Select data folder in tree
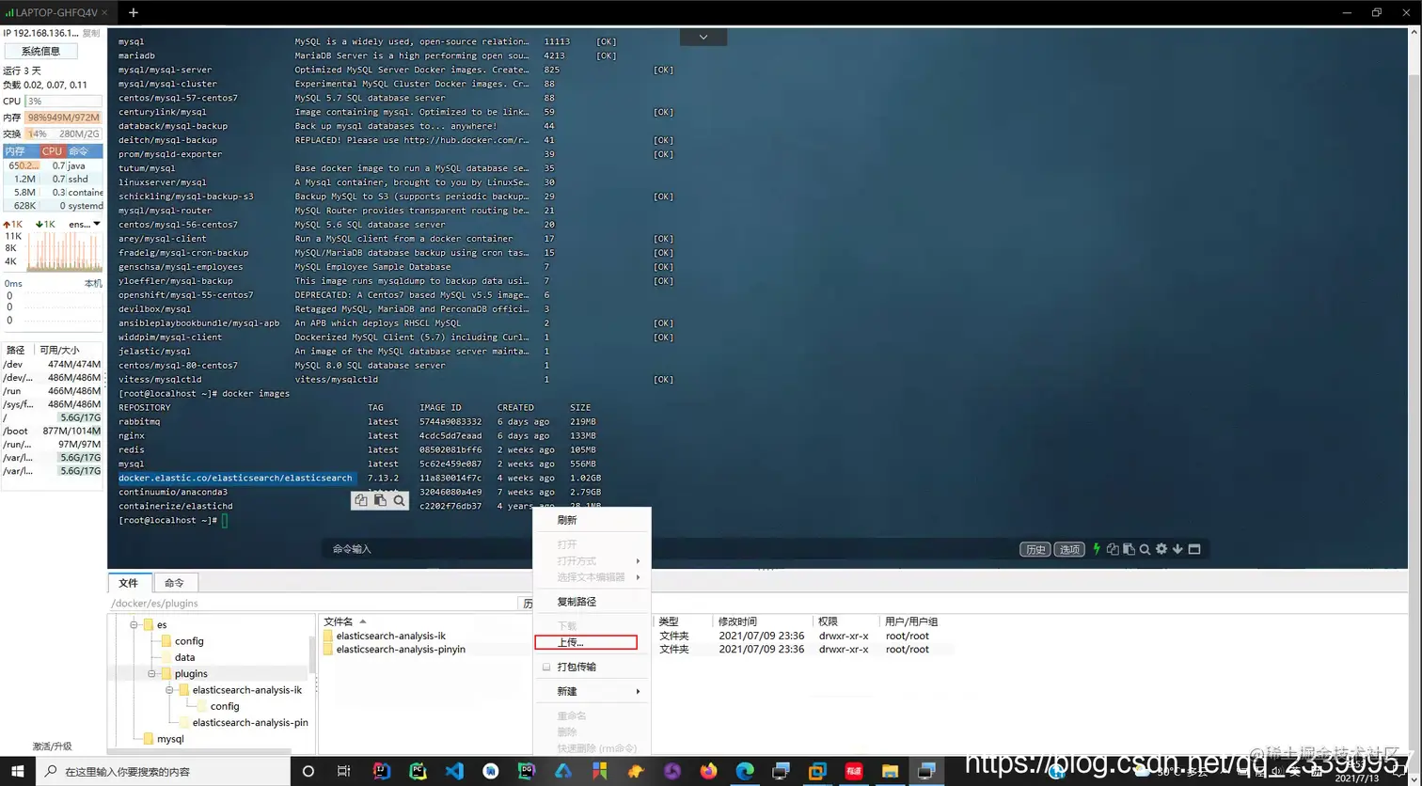This screenshot has height=786, width=1422. pos(185,657)
